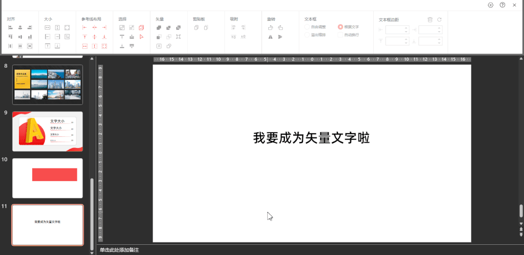The height and width of the screenshot is (255, 524).
Task: Click the refresh icon beside 文本框边距
Action: click(439, 20)
